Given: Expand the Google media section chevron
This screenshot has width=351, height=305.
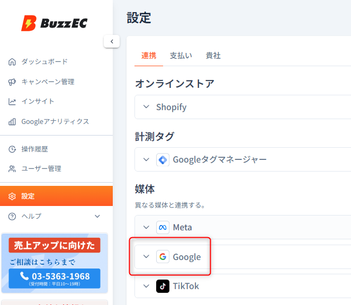Looking at the screenshot, I should [x=147, y=257].
